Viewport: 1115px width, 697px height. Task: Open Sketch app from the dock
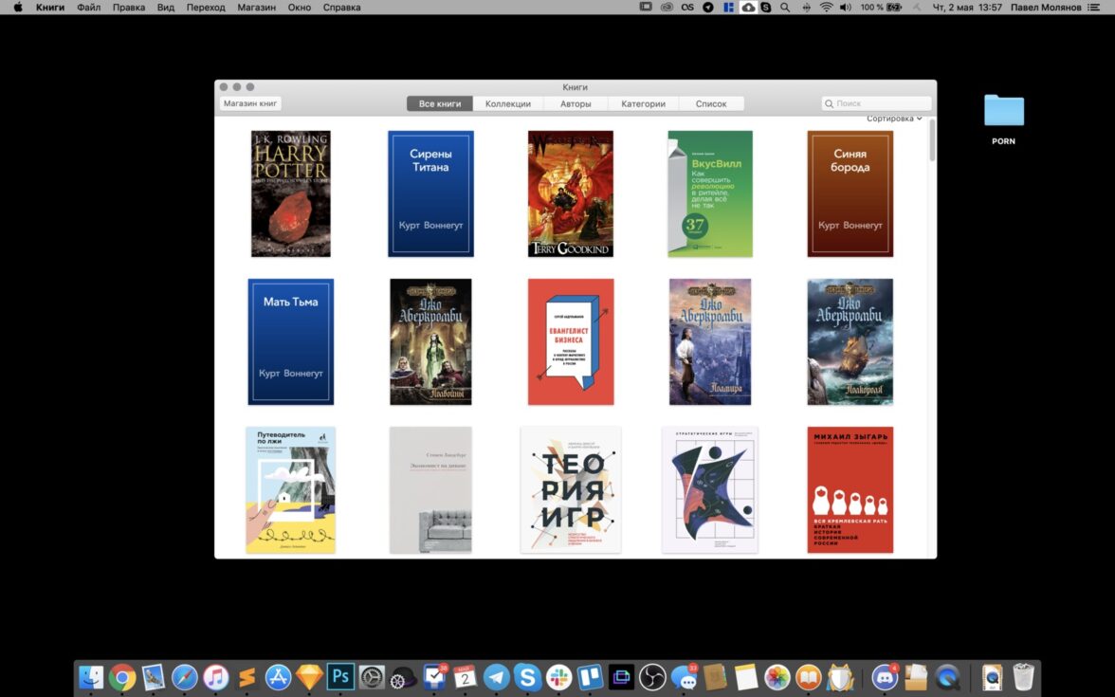[309, 677]
